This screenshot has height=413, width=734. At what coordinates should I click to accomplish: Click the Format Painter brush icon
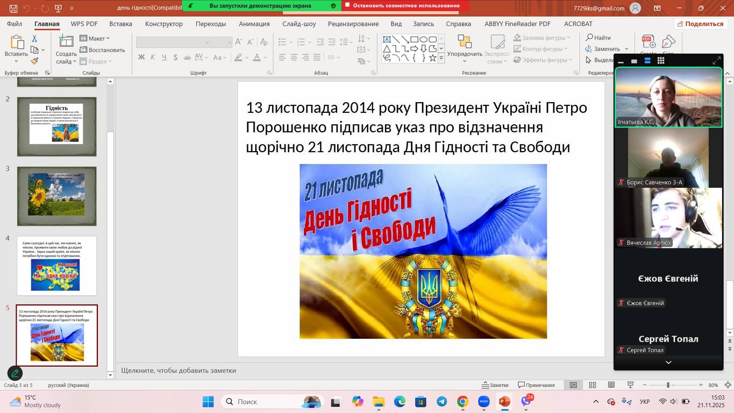(x=34, y=61)
